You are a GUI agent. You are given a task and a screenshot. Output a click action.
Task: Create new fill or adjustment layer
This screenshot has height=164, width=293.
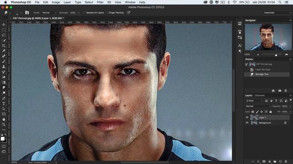point(270,161)
